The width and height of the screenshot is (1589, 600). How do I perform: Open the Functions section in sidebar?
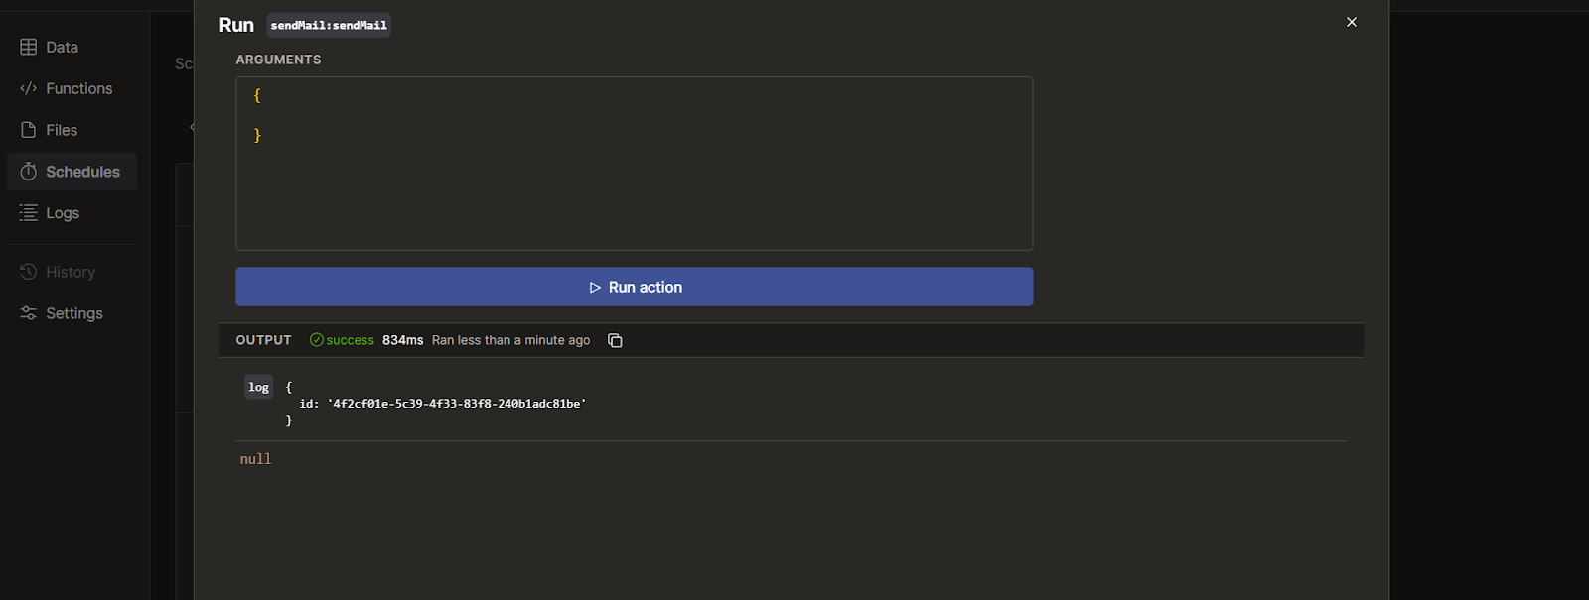[x=67, y=88]
